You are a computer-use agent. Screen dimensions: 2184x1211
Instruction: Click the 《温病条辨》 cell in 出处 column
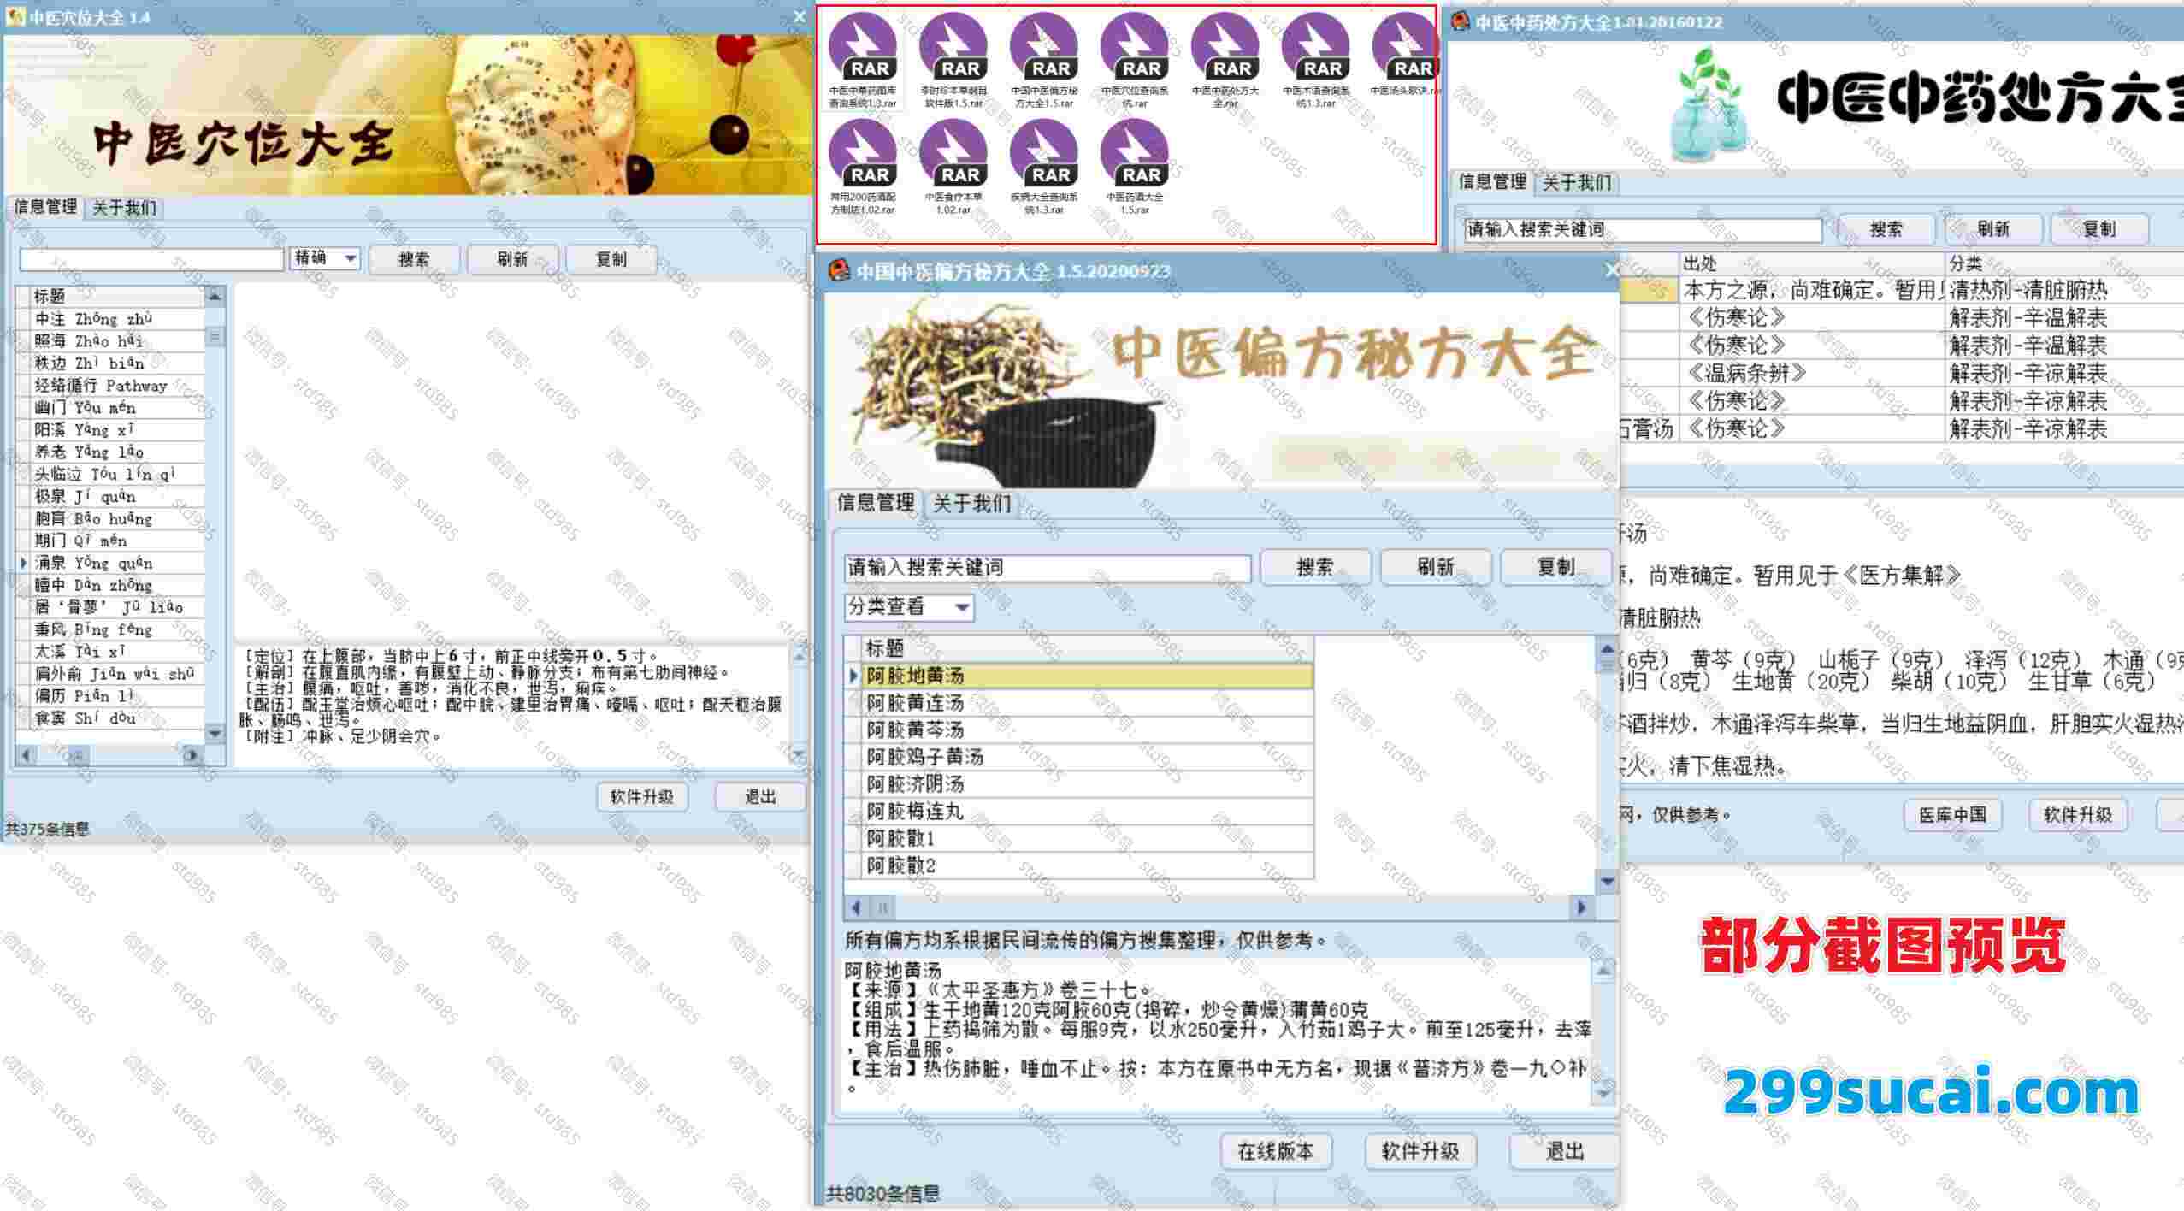pos(1812,373)
